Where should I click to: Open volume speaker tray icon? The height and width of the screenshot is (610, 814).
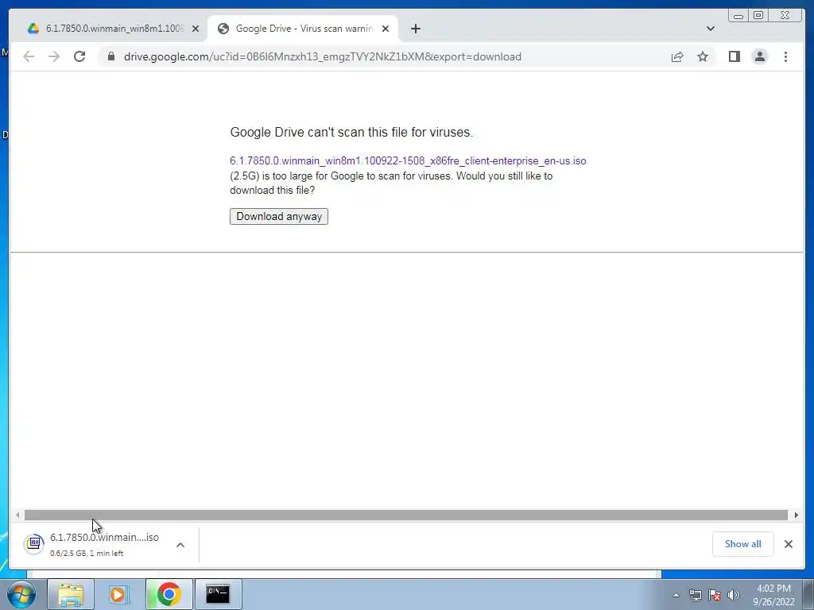coord(733,595)
